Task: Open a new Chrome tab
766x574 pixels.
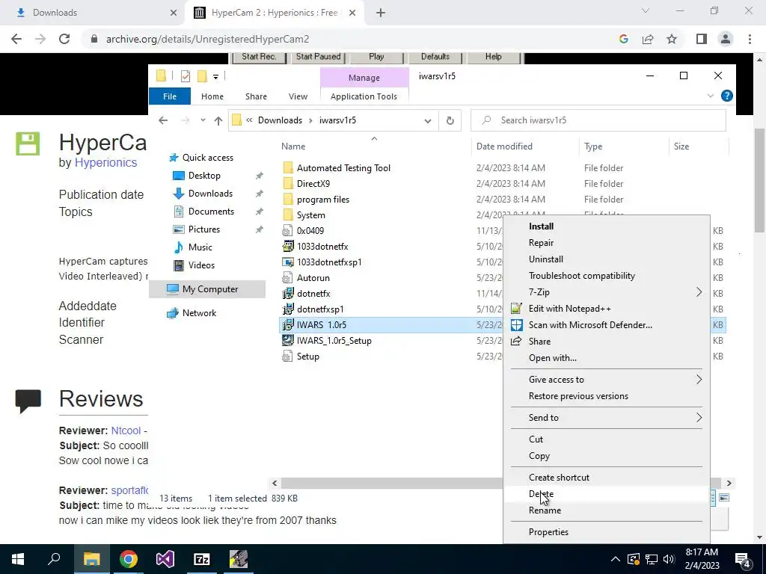Action: tap(381, 13)
